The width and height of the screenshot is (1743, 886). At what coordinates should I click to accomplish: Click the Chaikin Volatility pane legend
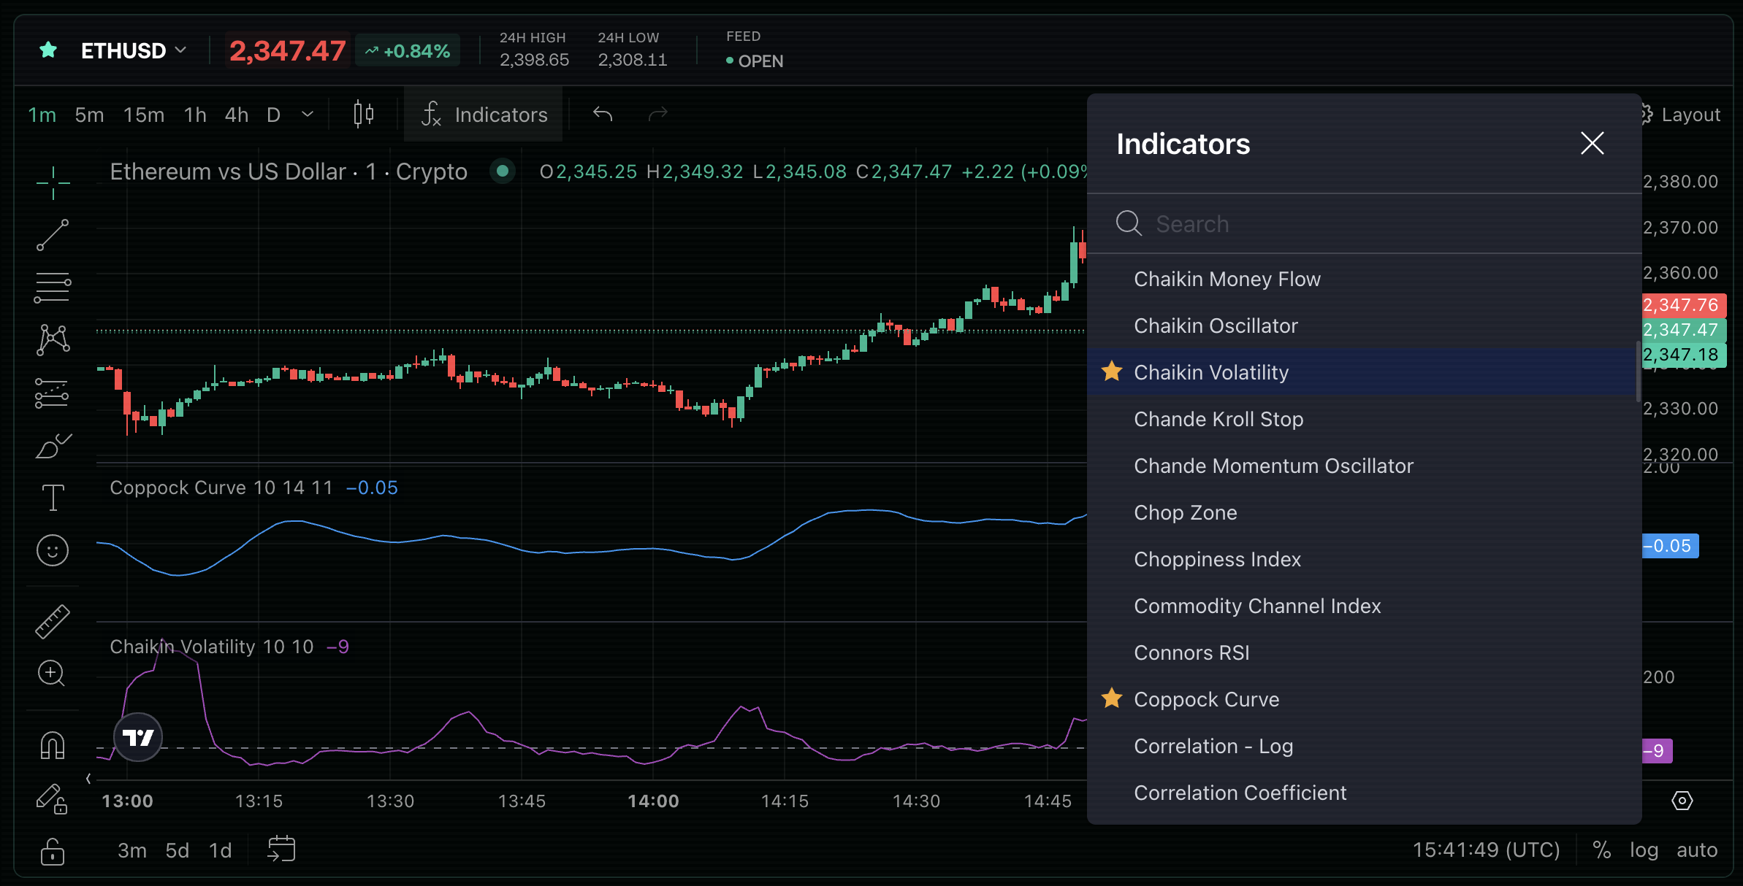tap(229, 647)
